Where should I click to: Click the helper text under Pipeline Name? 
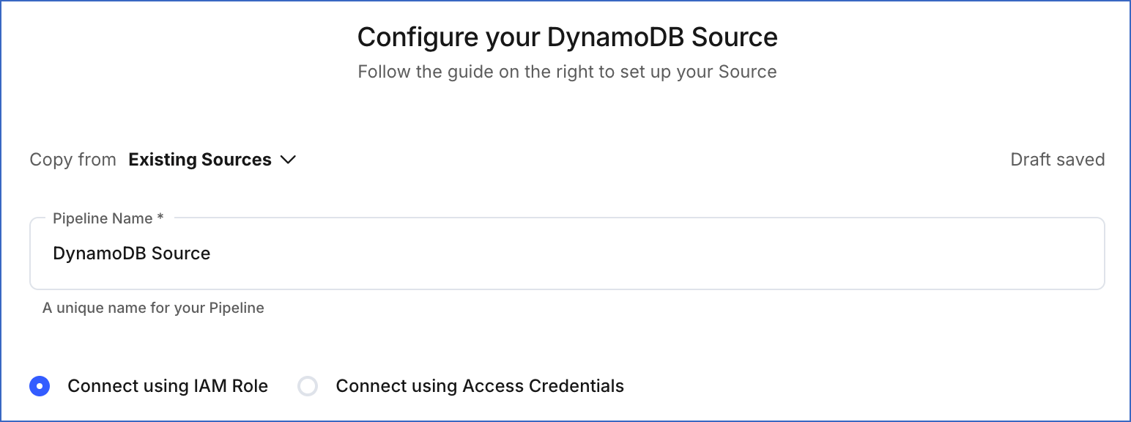pyautogui.click(x=154, y=308)
